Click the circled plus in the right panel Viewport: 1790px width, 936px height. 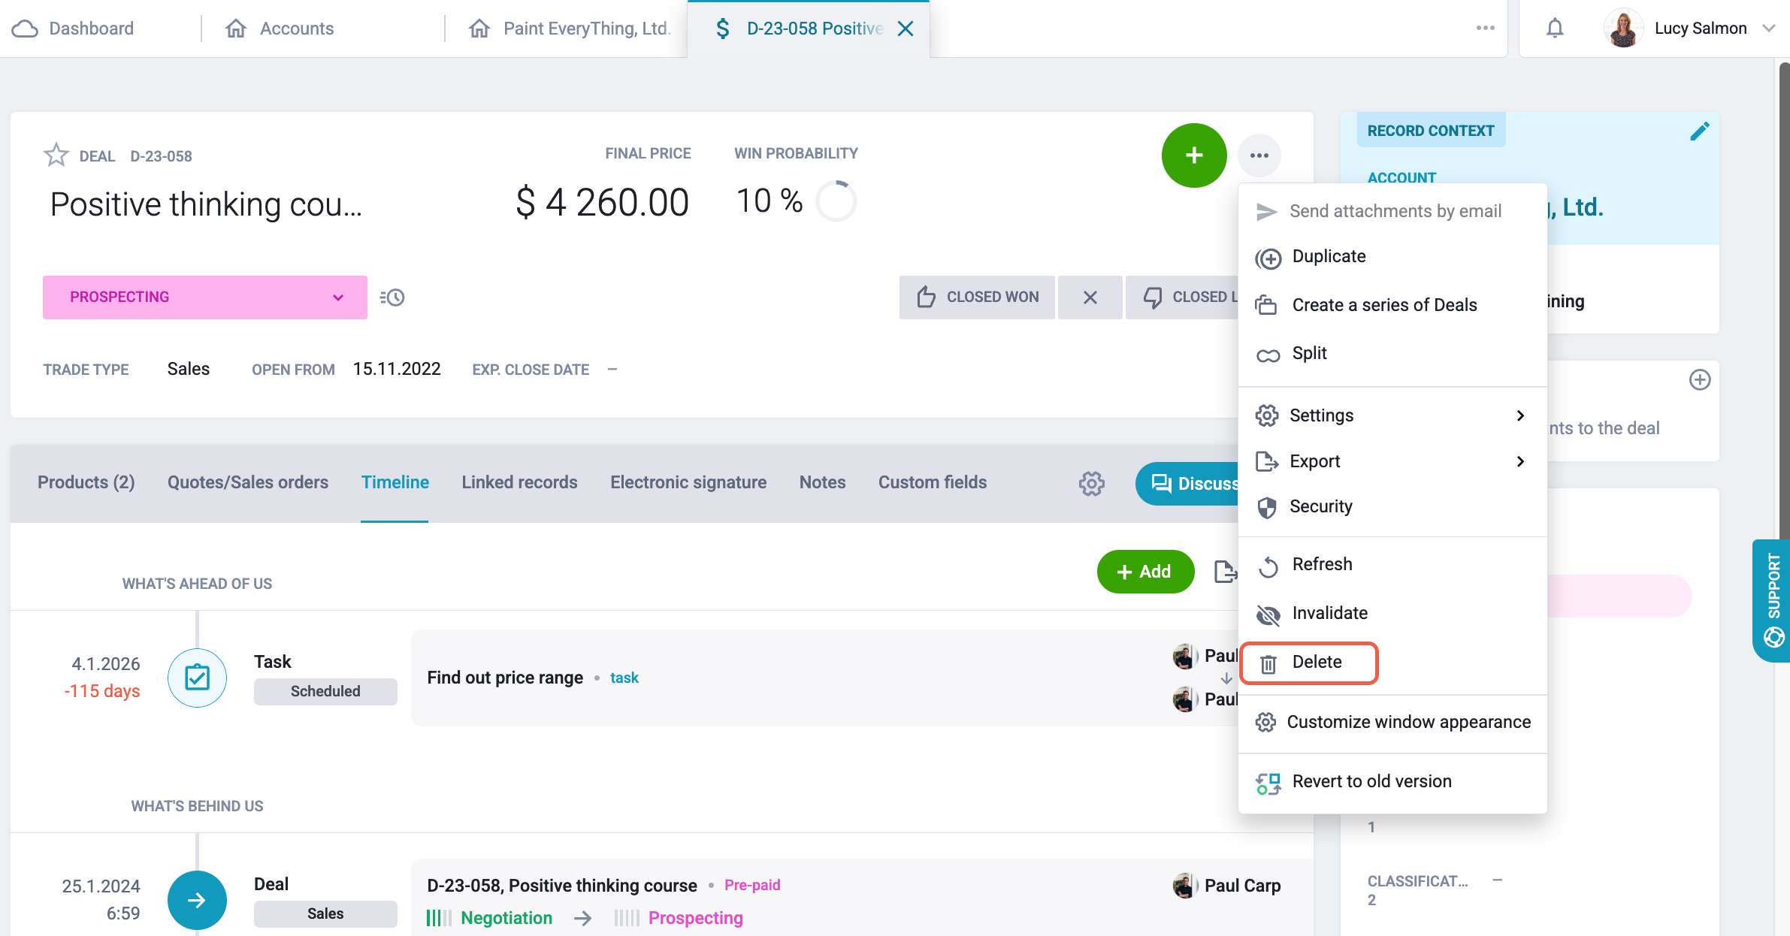pyautogui.click(x=1699, y=380)
